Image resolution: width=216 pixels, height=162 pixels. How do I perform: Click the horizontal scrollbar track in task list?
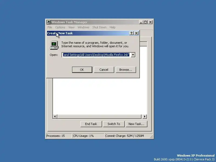(x=99, y=117)
